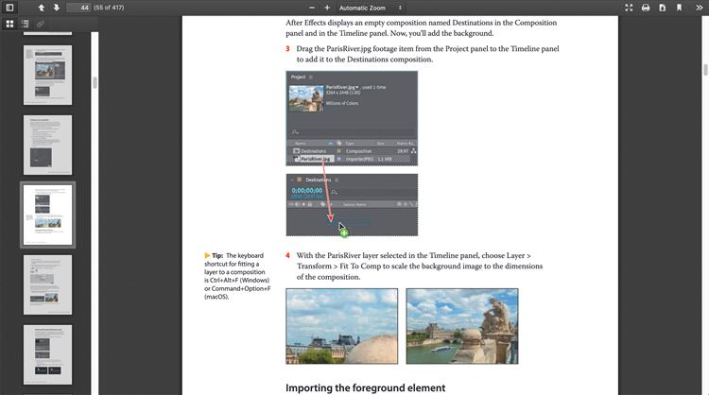The width and height of the screenshot is (709, 395).
Task: Go to the next page arrow
Action: (x=57, y=8)
